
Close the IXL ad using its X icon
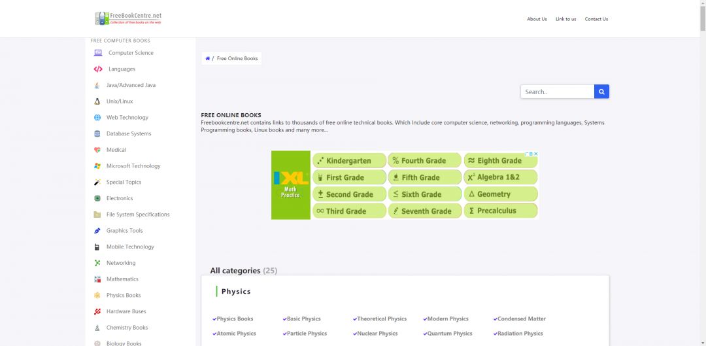click(x=535, y=154)
